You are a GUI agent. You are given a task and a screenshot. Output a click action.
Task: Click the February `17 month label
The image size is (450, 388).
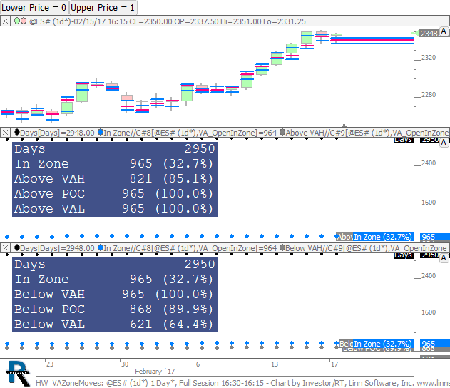pos(155,372)
